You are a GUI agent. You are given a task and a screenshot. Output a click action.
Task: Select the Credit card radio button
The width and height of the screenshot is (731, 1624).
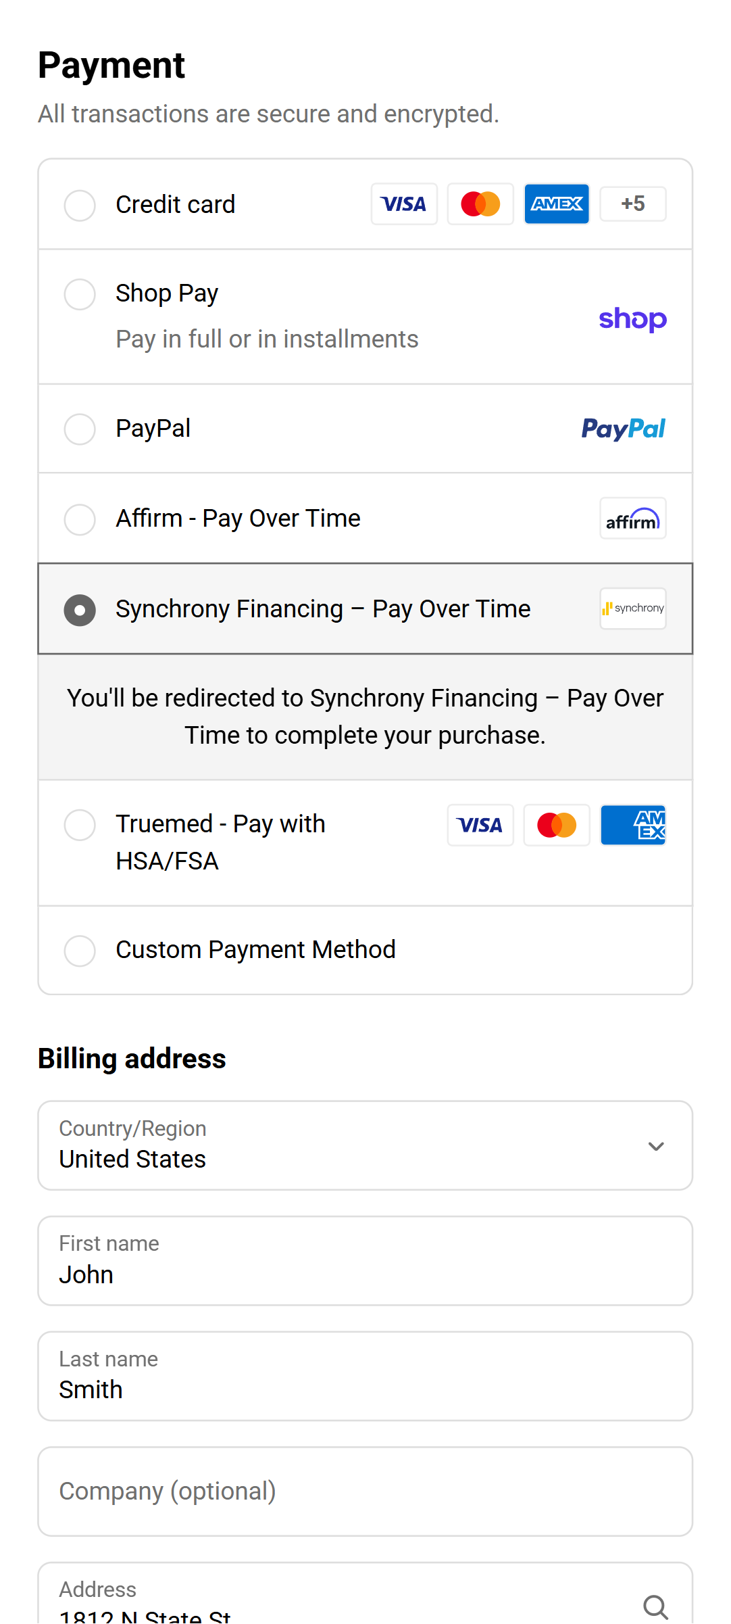click(80, 205)
